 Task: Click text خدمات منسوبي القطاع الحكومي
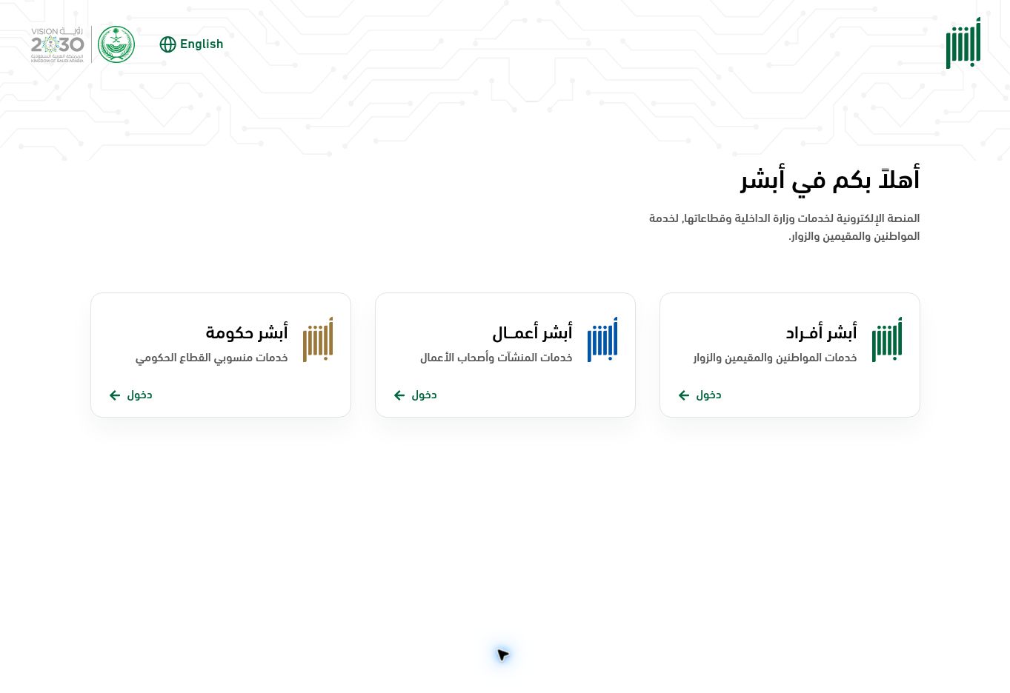click(x=211, y=358)
